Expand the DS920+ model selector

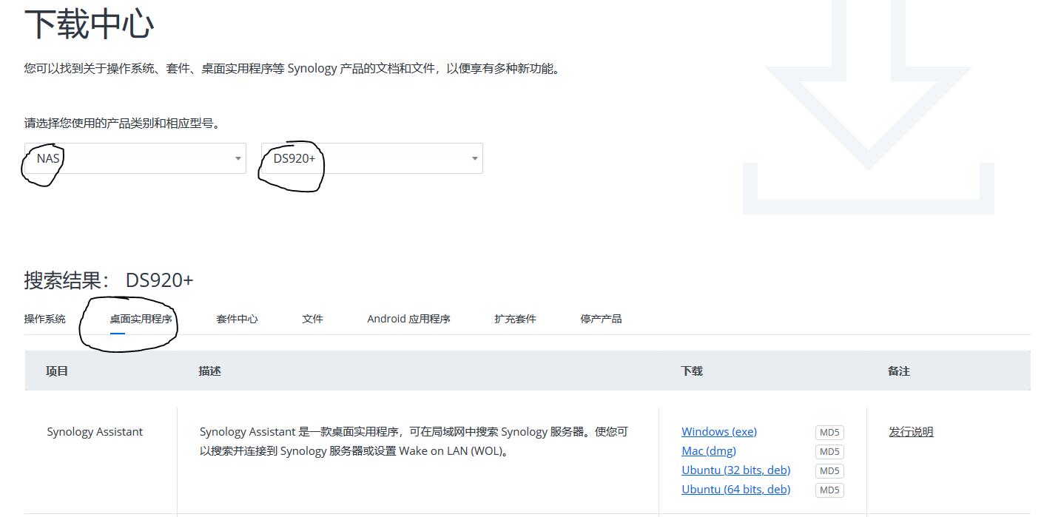point(370,158)
